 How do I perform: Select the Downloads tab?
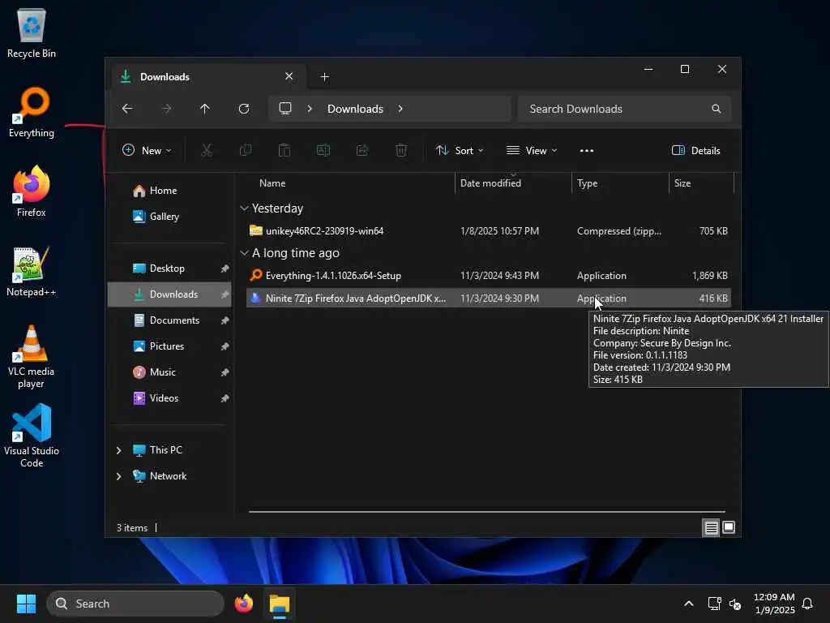pyautogui.click(x=208, y=77)
